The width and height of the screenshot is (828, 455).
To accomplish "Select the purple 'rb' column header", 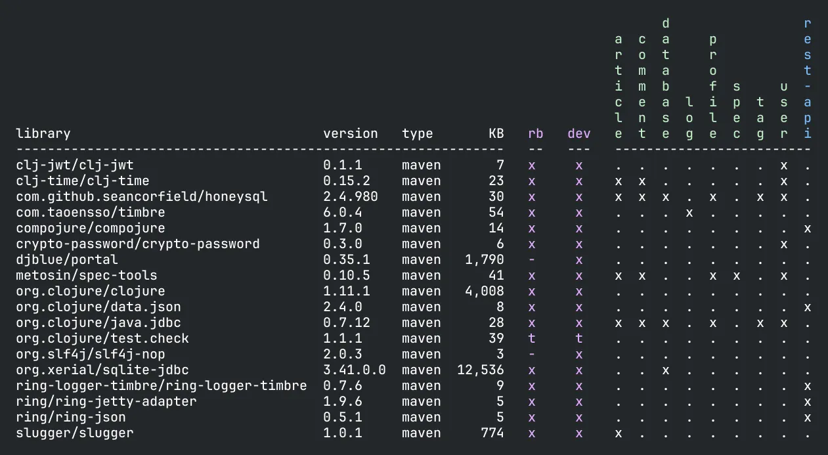I will (x=535, y=134).
